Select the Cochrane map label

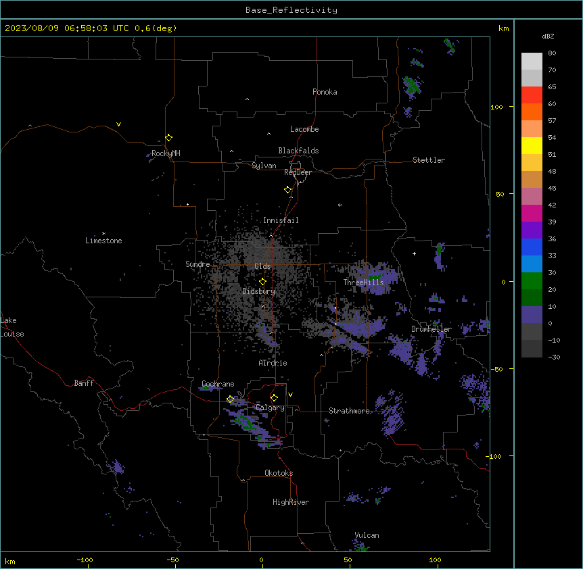coord(218,384)
